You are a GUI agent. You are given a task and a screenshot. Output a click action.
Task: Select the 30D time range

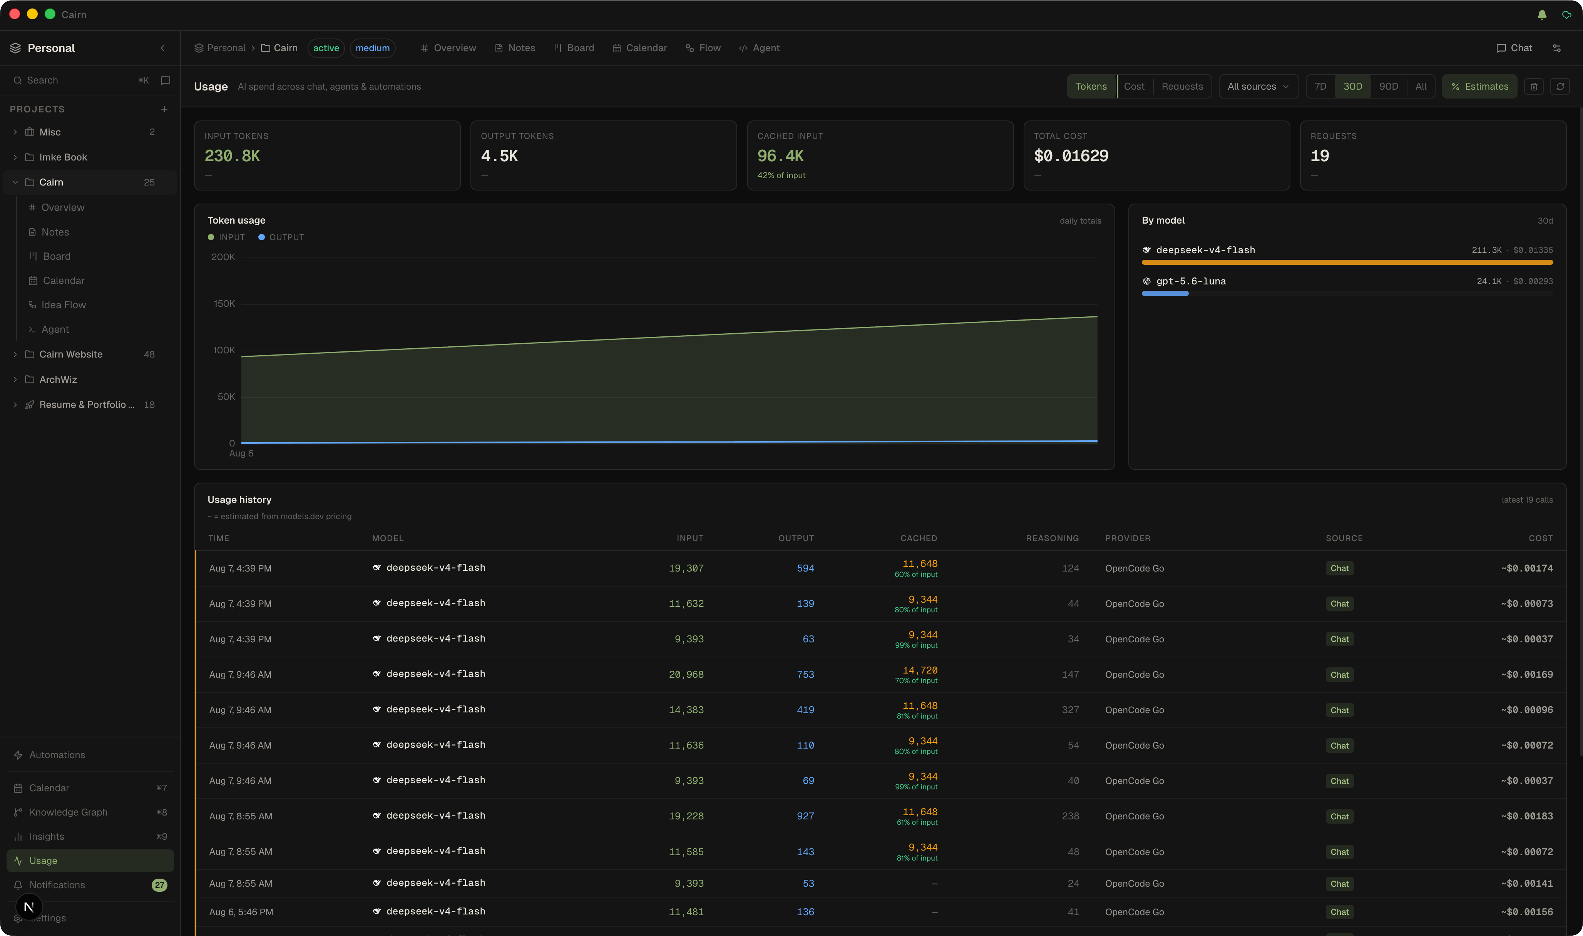(x=1352, y=87)
